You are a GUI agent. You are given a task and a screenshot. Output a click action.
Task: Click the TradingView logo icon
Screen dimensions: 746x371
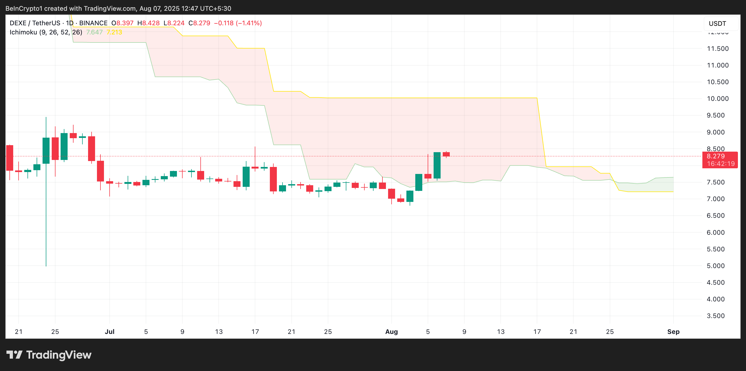[14, 355]
